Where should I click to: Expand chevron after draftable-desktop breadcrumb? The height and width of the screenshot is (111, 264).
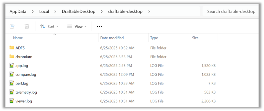[149, 12]
